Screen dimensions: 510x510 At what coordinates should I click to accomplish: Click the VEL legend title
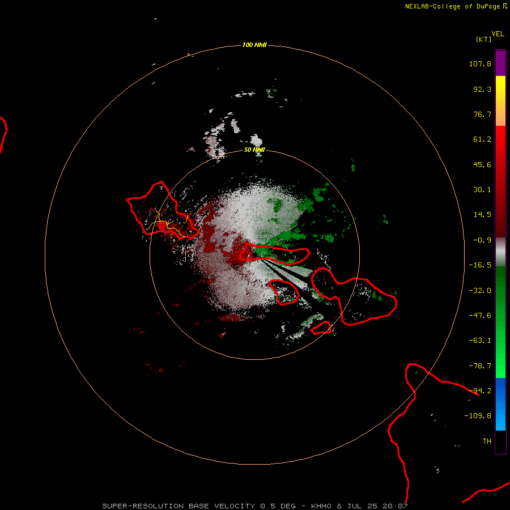click(498, 34)
